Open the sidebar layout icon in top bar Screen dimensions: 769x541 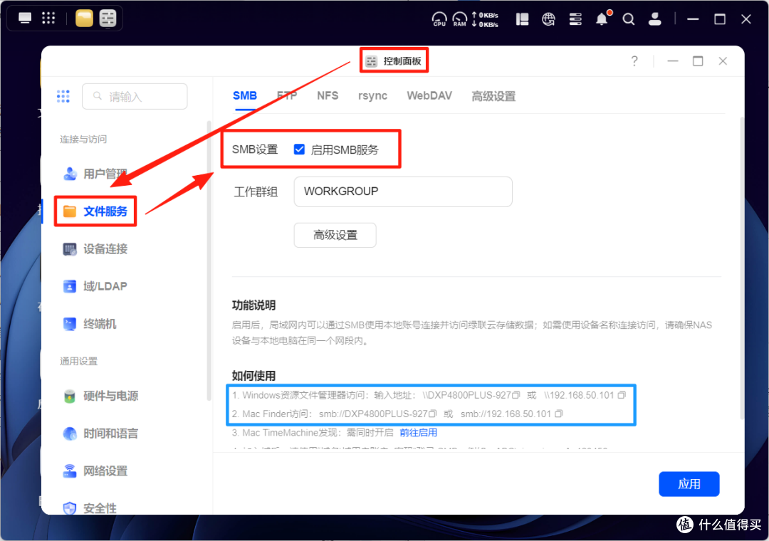(x=523, y=19)
